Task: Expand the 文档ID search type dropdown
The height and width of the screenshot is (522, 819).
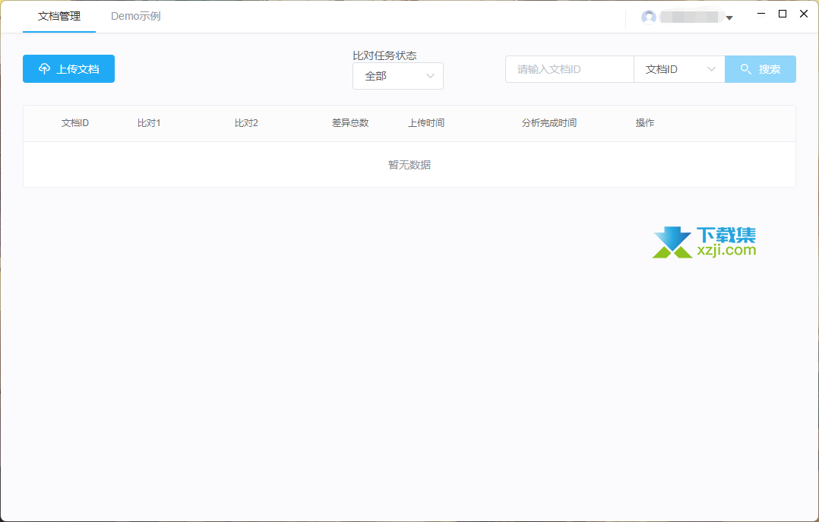Action: tap(679, 69)
